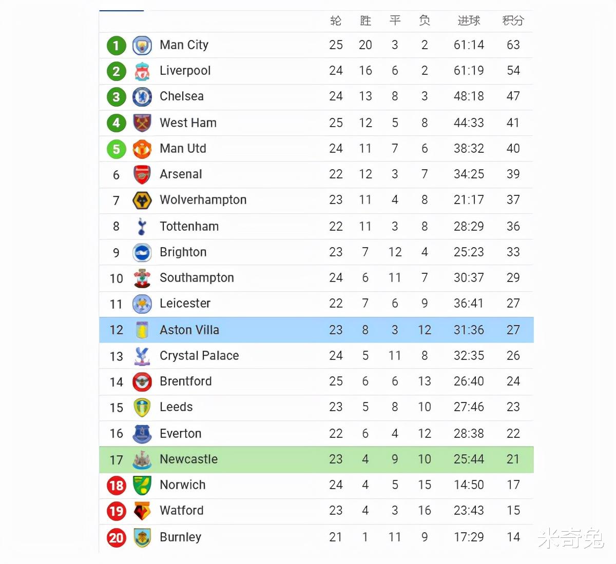The height and width of the screenshot is (564, 616).
Task: Sort by the 进球 goals column header
Action: [469, 21]
